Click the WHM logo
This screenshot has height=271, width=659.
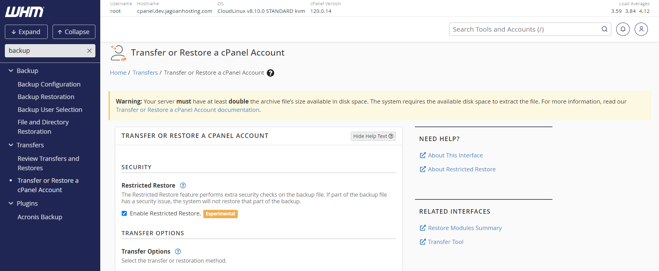coord(24,12)
